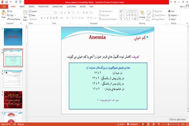Switch to the TRANSITIONS tab
This screenshot has width=189, height=126.
pyautogui.click(x=43, y=7)
